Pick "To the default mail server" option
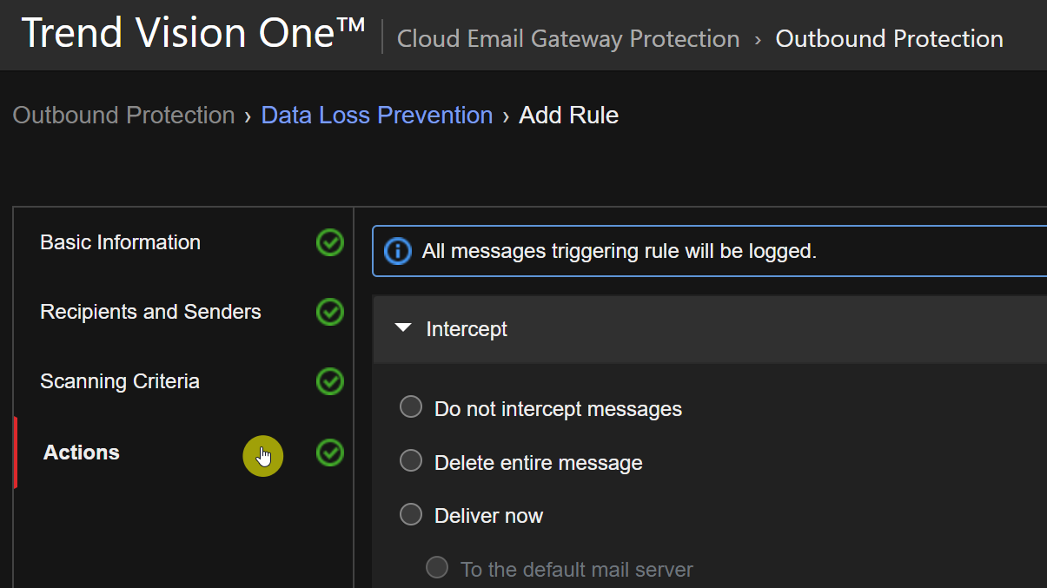 (x=437, y=568)
